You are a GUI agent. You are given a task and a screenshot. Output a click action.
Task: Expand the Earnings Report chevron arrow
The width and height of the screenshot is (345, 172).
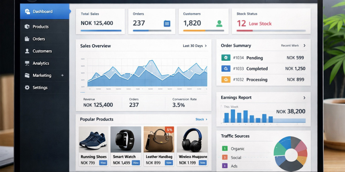coord(304,98)
